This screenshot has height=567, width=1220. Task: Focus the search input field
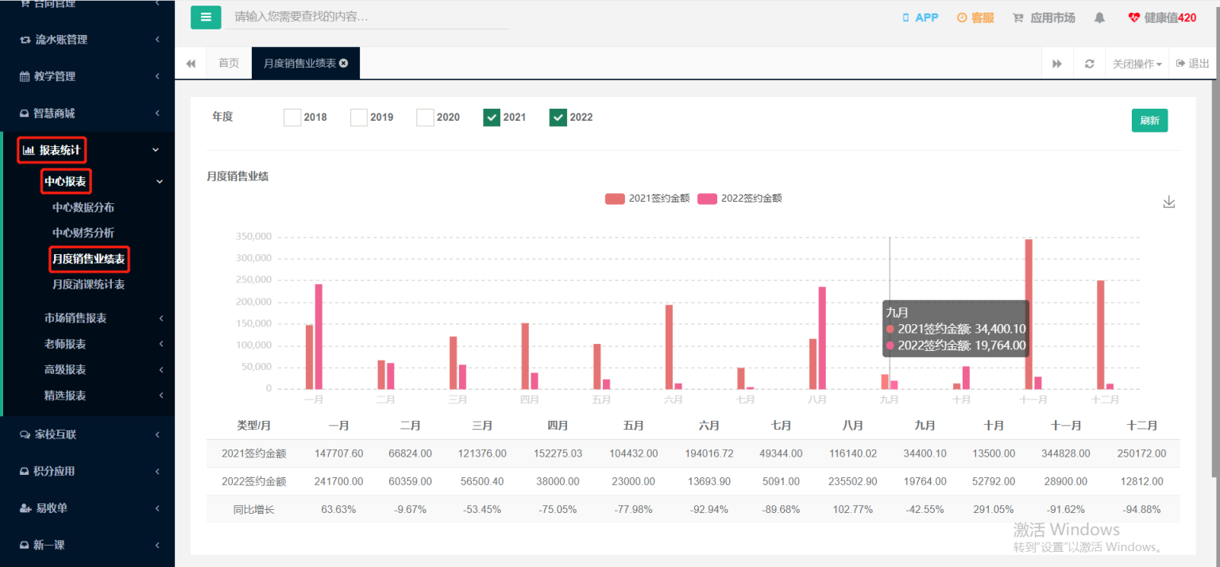[367, 17]
